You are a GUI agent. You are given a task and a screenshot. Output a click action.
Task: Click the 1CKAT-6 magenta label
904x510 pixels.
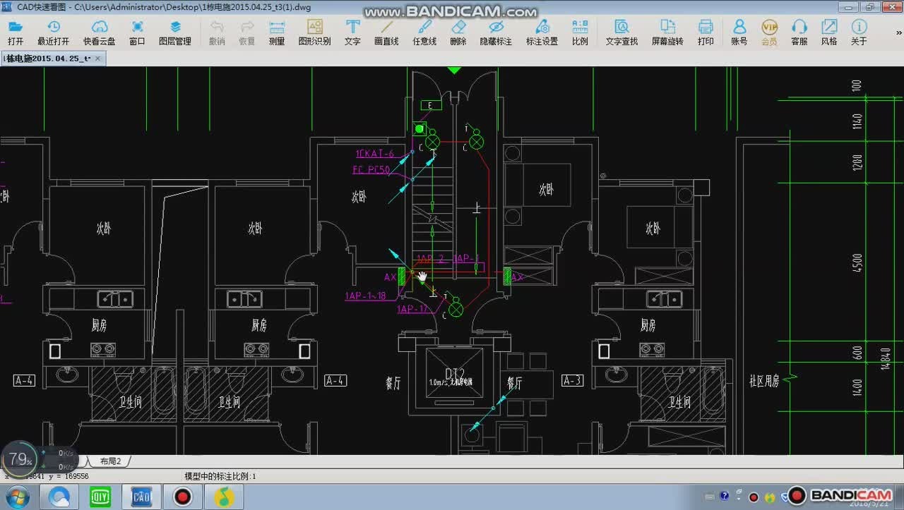375,154
